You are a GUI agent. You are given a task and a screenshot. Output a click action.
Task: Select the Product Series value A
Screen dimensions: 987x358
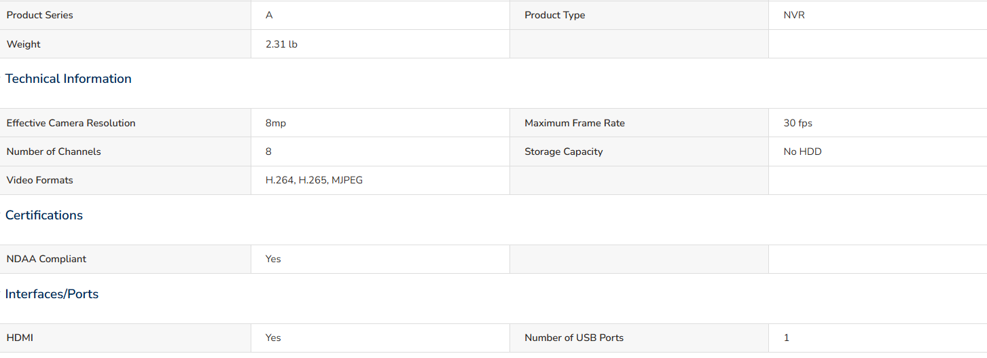[269, 15]
